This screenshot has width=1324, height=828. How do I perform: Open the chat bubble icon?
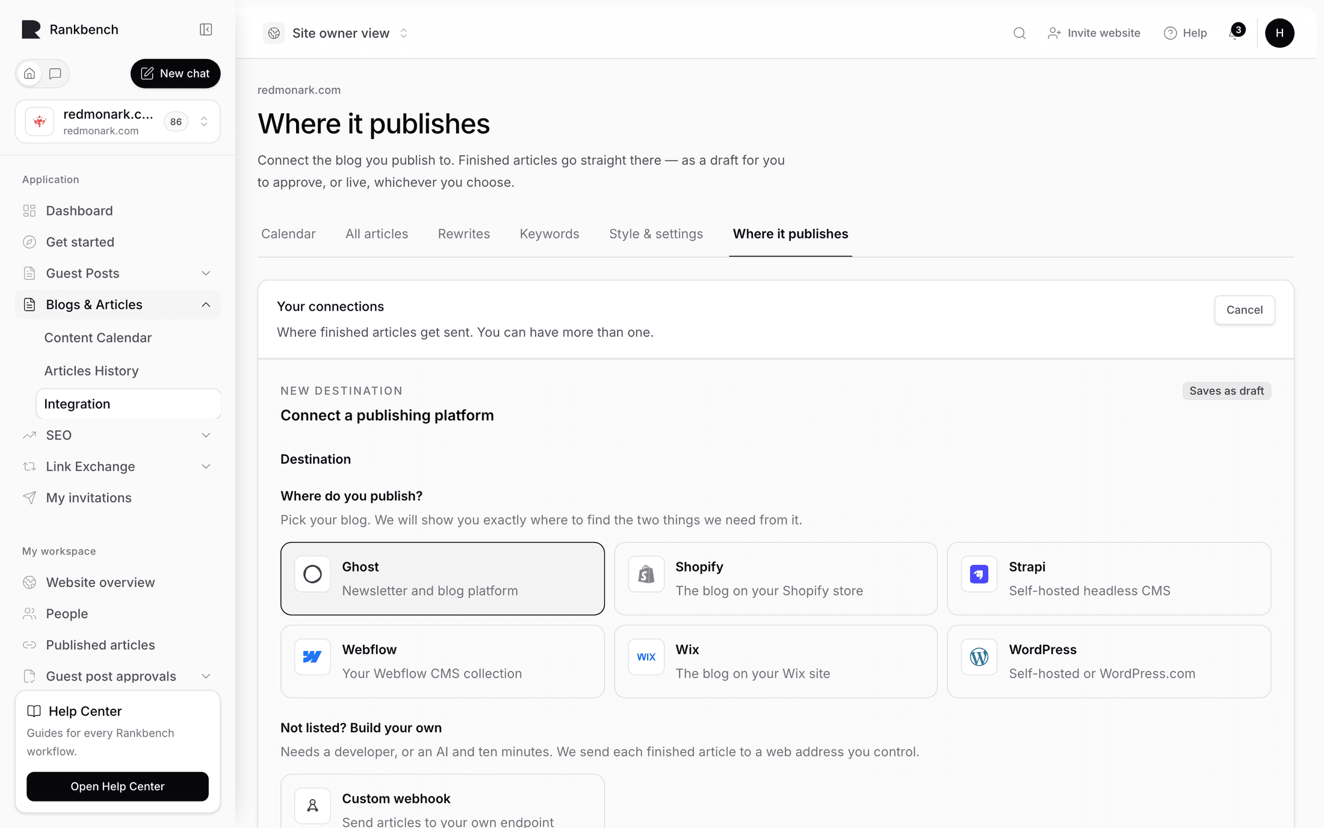pos(55,73)
